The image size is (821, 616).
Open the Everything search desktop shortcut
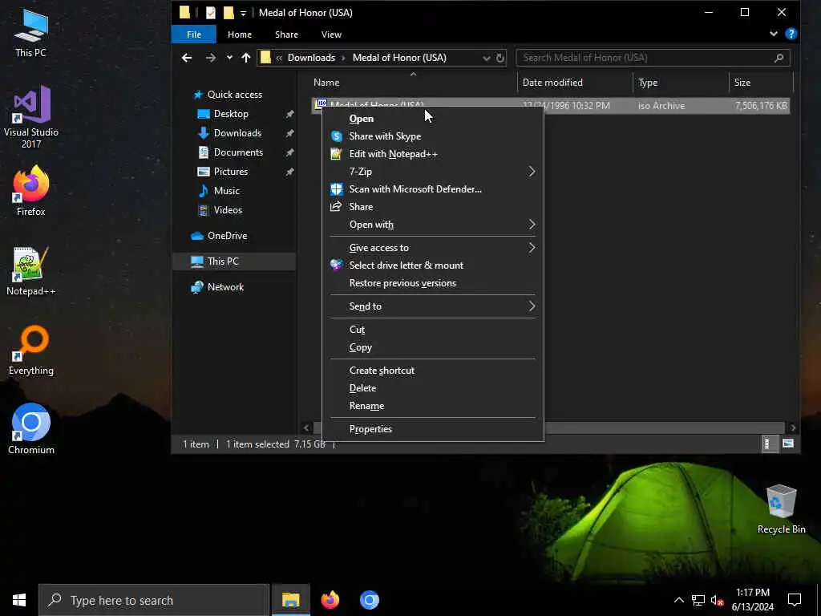point(31,350)
